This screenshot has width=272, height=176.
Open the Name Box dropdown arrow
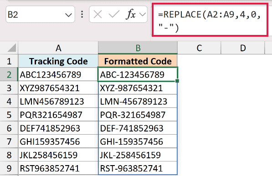tap(68, 15)
